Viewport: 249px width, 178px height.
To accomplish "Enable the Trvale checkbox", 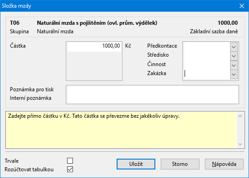I will (x=70, y=160).
